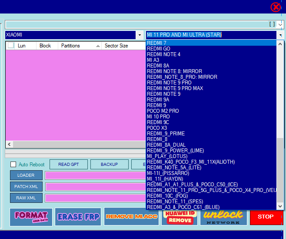Image resolution: width=286 pixels, height=239 pixels.
Task: Click the Unlock Network button
Action: (223, 218)
